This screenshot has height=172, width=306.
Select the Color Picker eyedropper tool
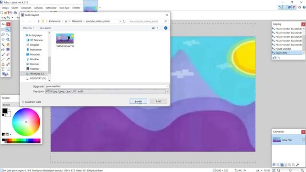pyautogui.click(x=8, y=59)
